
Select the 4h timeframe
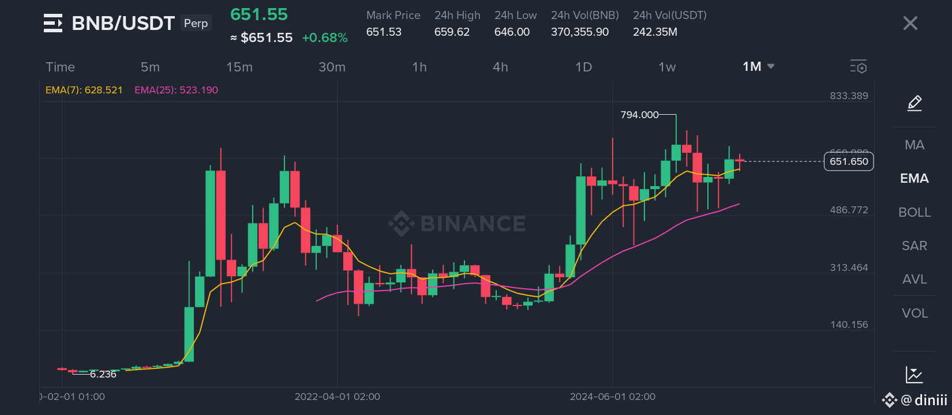coord(500,67)
